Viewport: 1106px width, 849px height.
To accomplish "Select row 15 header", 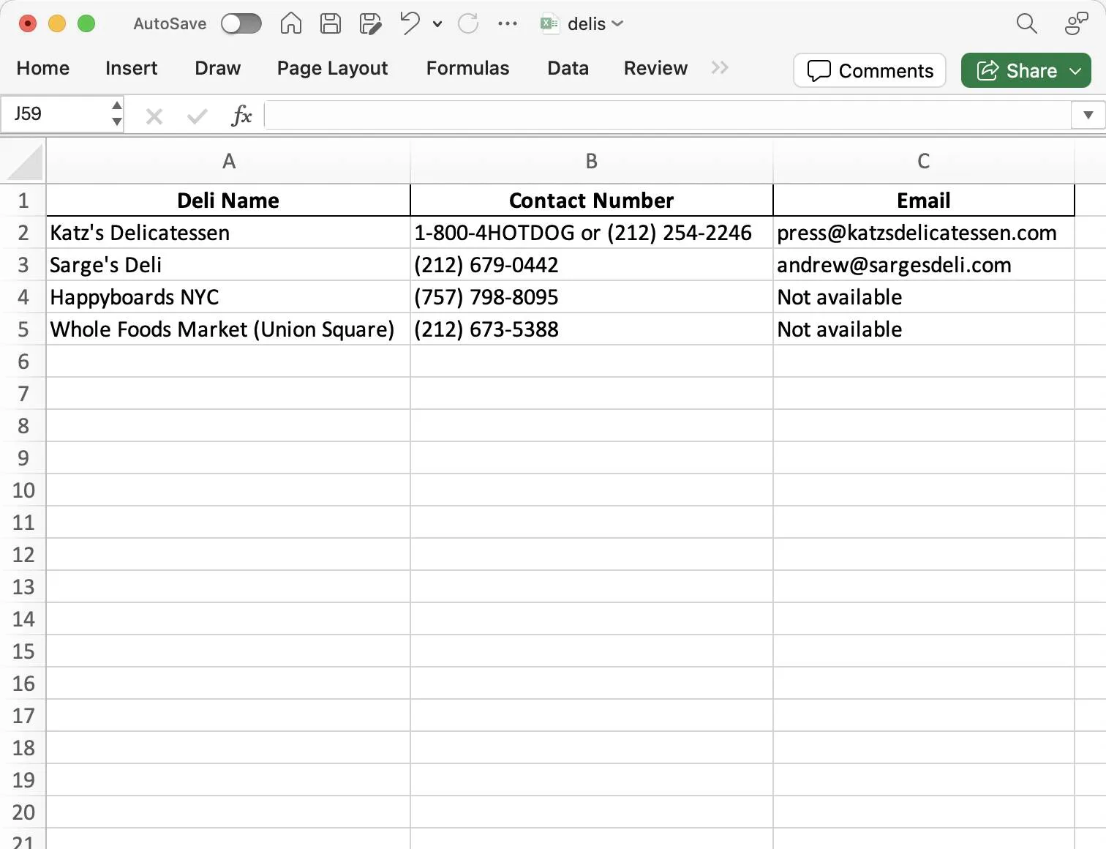I will 23,651.
